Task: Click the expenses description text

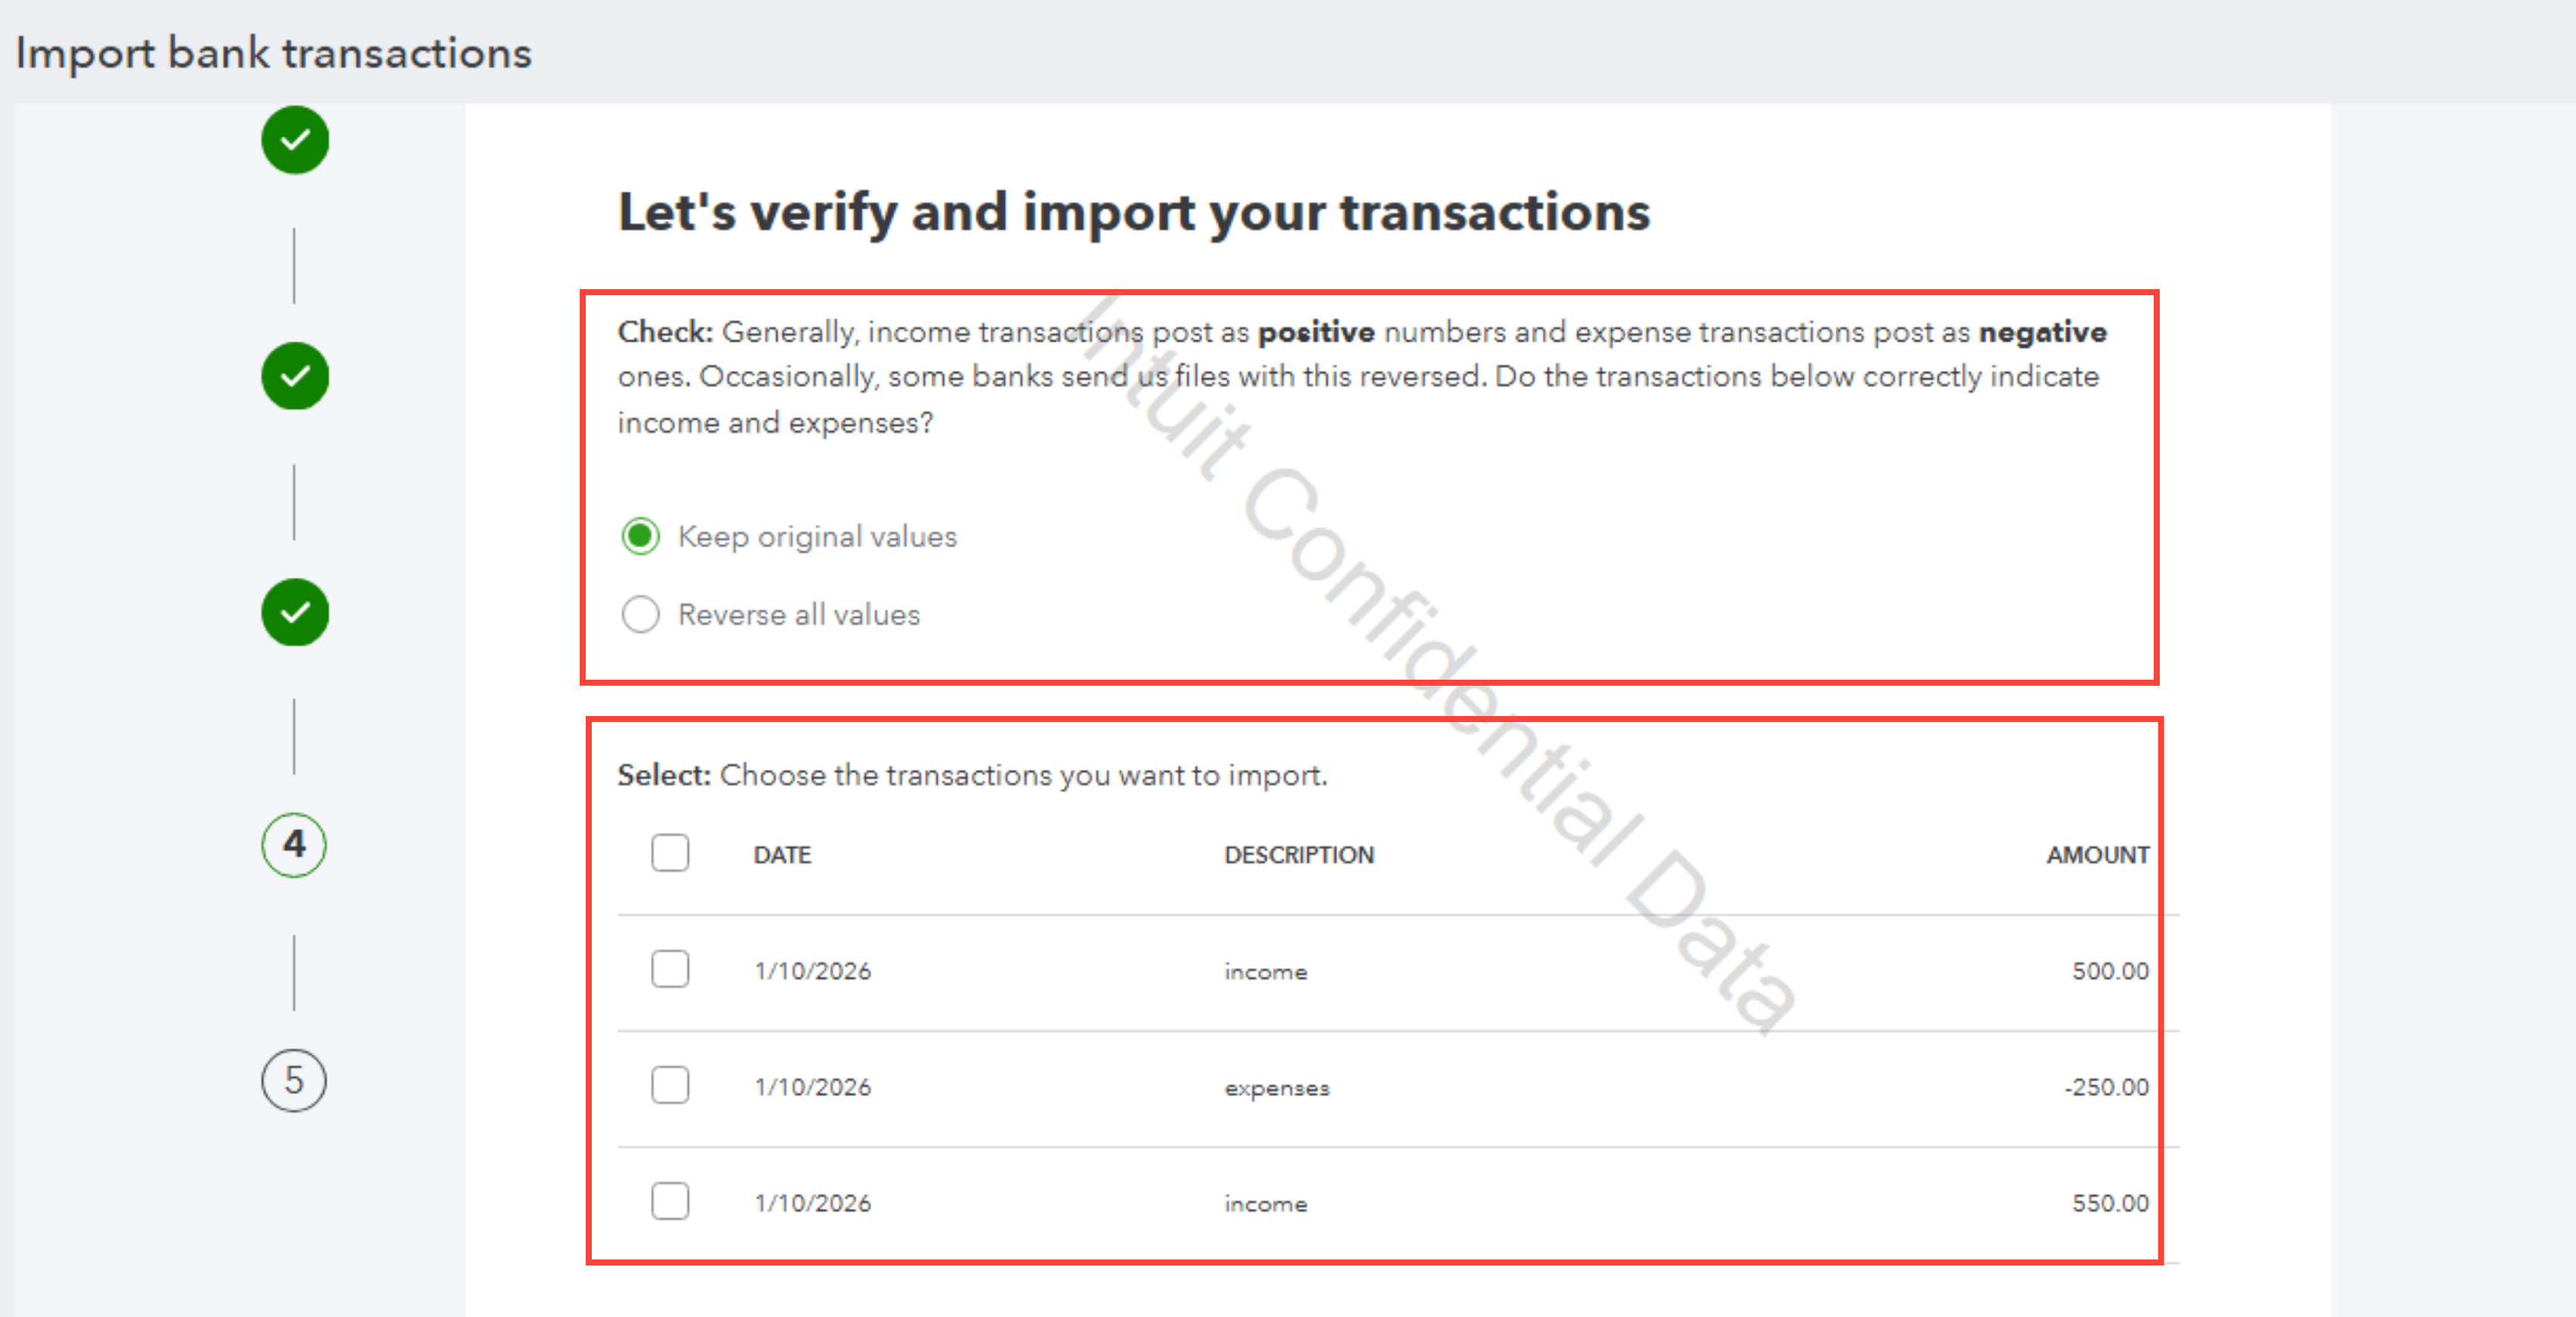Action: click(x=1277, y=1088)
